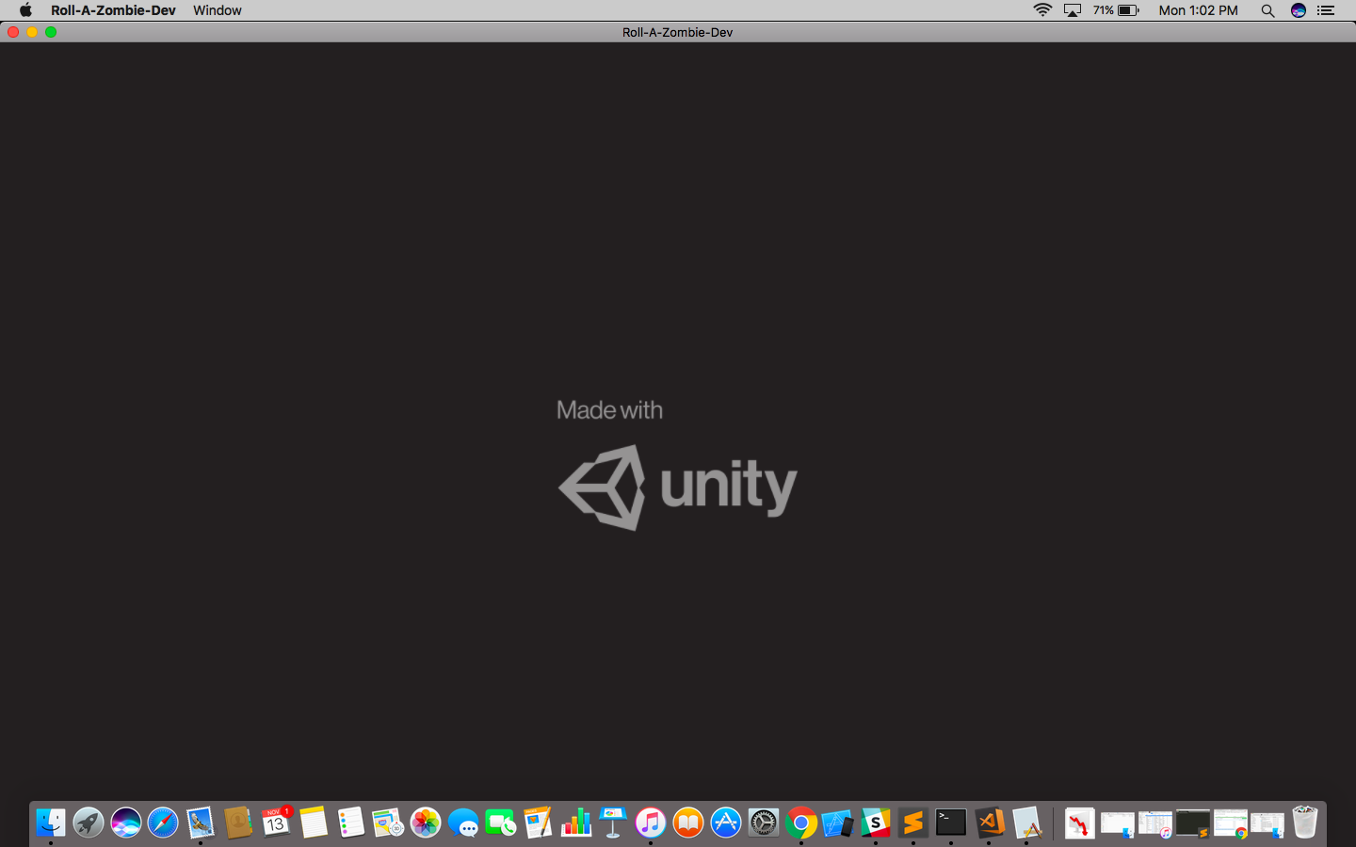Open the Apple menu
This screenshot has width=1356, height=847.
click(25, 10)
